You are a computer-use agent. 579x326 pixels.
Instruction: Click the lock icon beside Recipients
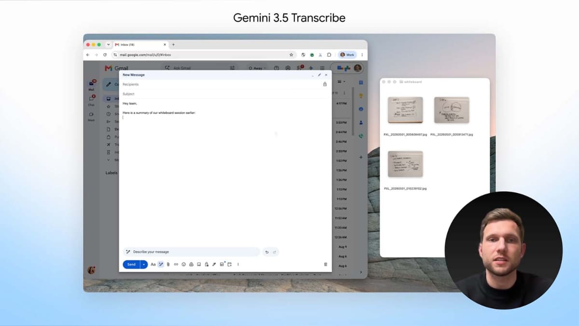(x=325, y=84)
